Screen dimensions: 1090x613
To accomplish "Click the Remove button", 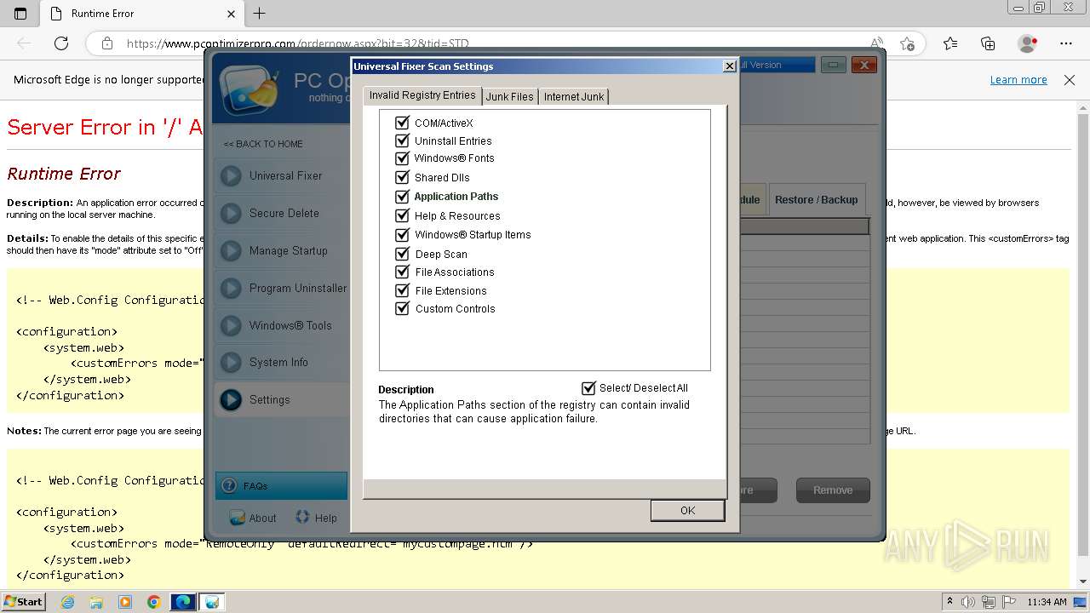I will tap(833, 490).
